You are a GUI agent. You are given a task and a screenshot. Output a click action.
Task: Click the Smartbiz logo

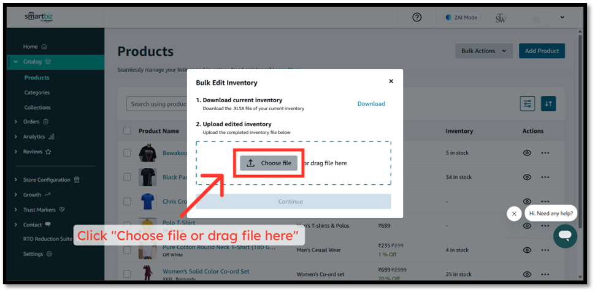coord(39,17)
